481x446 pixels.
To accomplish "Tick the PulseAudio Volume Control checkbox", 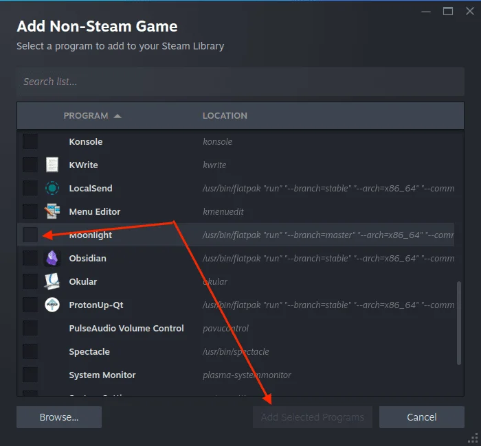I will [x=30, y=328].
